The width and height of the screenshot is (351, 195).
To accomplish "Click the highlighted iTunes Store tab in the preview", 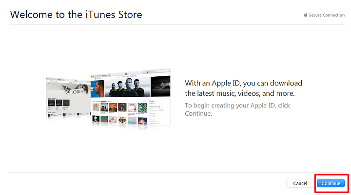I will point(133,76).
